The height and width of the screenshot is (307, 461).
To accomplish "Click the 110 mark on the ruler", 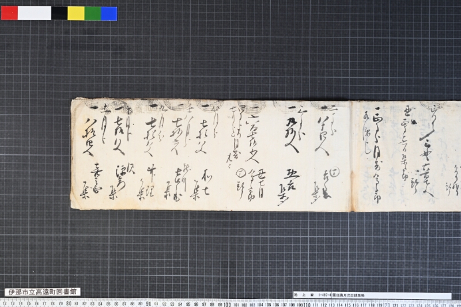I will 307,304.
